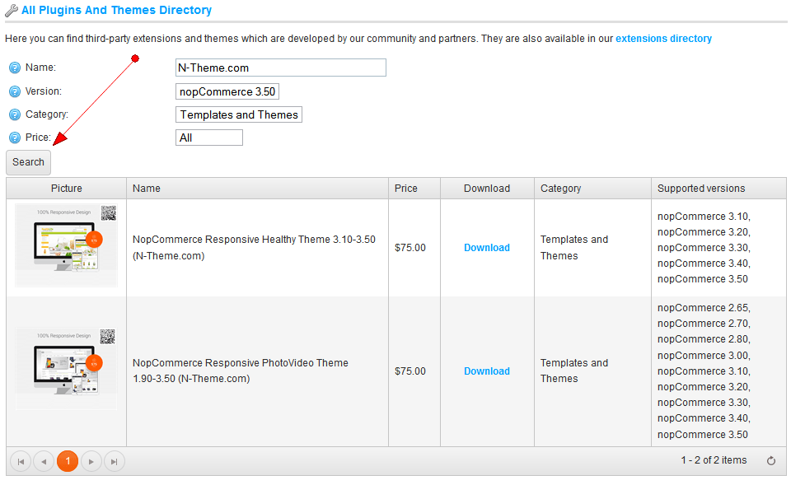Click the 'nopCommerce 2.65,' version text
Image resolution: width=791 pixels, height=485 pixels.
coord(704,307)
